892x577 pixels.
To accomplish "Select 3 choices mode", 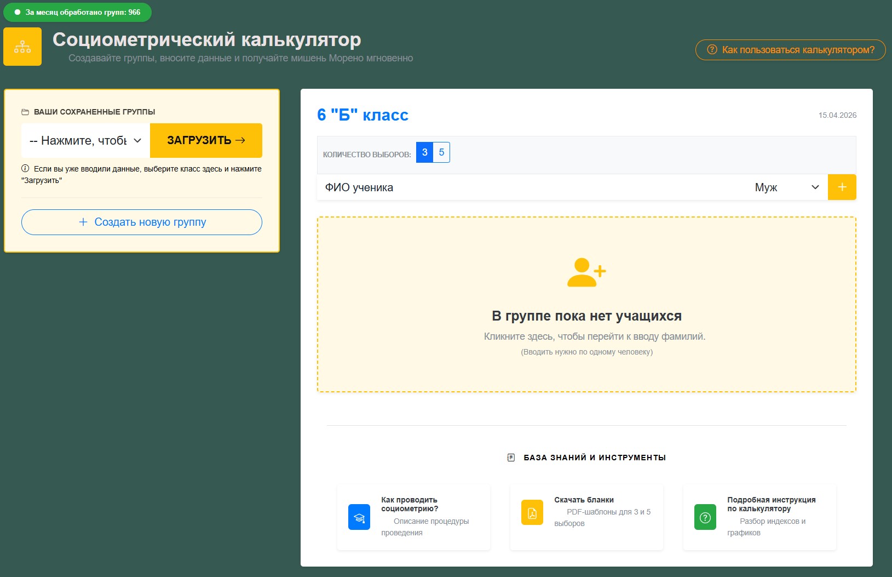I will [424, 152].
